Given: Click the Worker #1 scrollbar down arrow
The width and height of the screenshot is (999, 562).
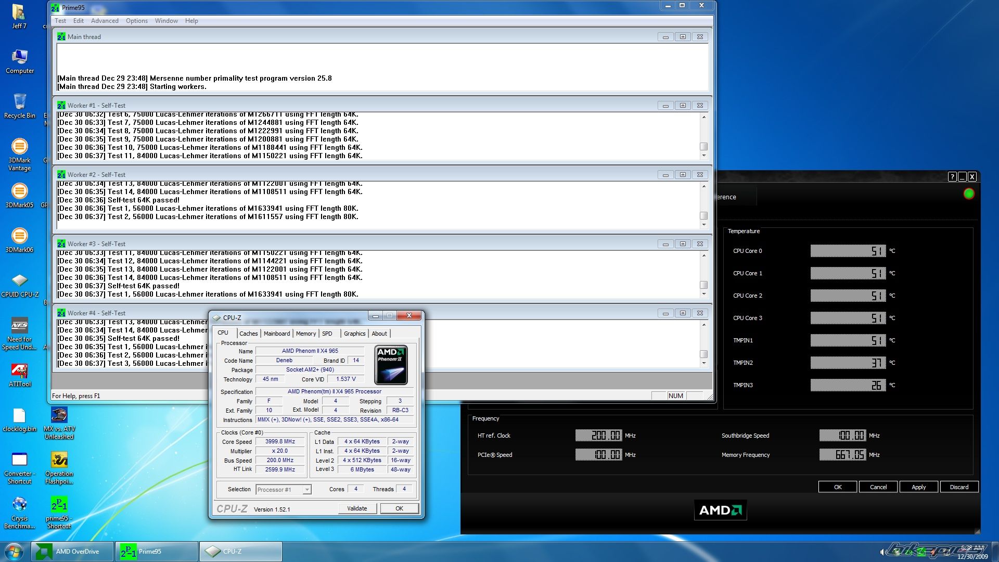Looking at the screenshot, I should [x=703, y=156].
